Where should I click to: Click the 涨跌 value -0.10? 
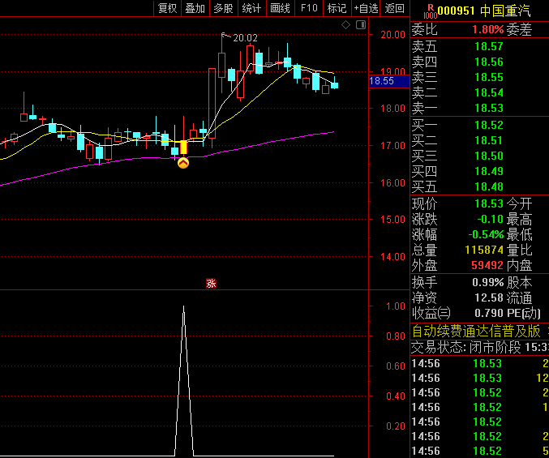tap(490, 219)
